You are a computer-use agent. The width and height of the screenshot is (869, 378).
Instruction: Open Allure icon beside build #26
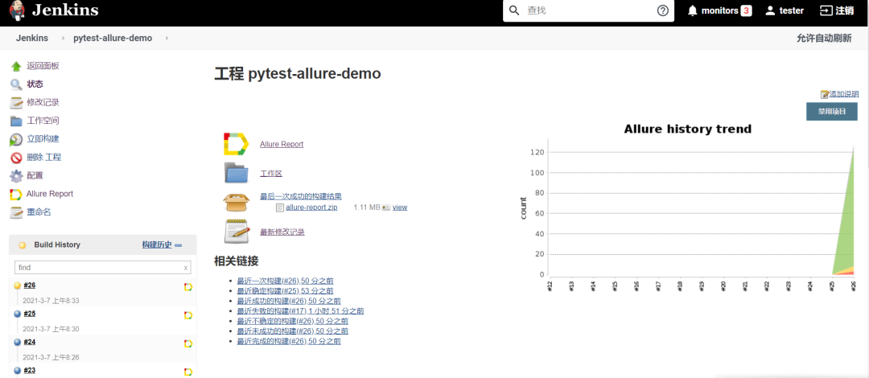pos(187,286)
